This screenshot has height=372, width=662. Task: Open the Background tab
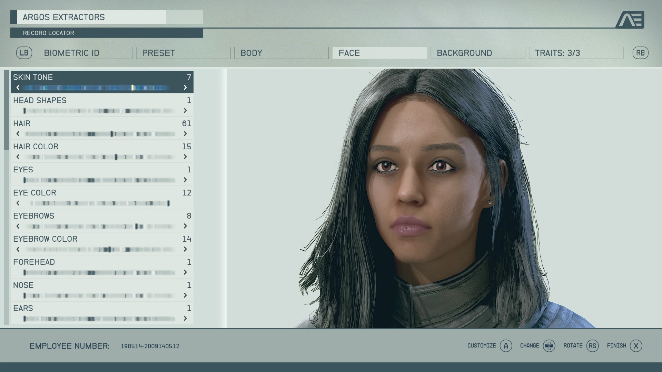click(477, 53)
